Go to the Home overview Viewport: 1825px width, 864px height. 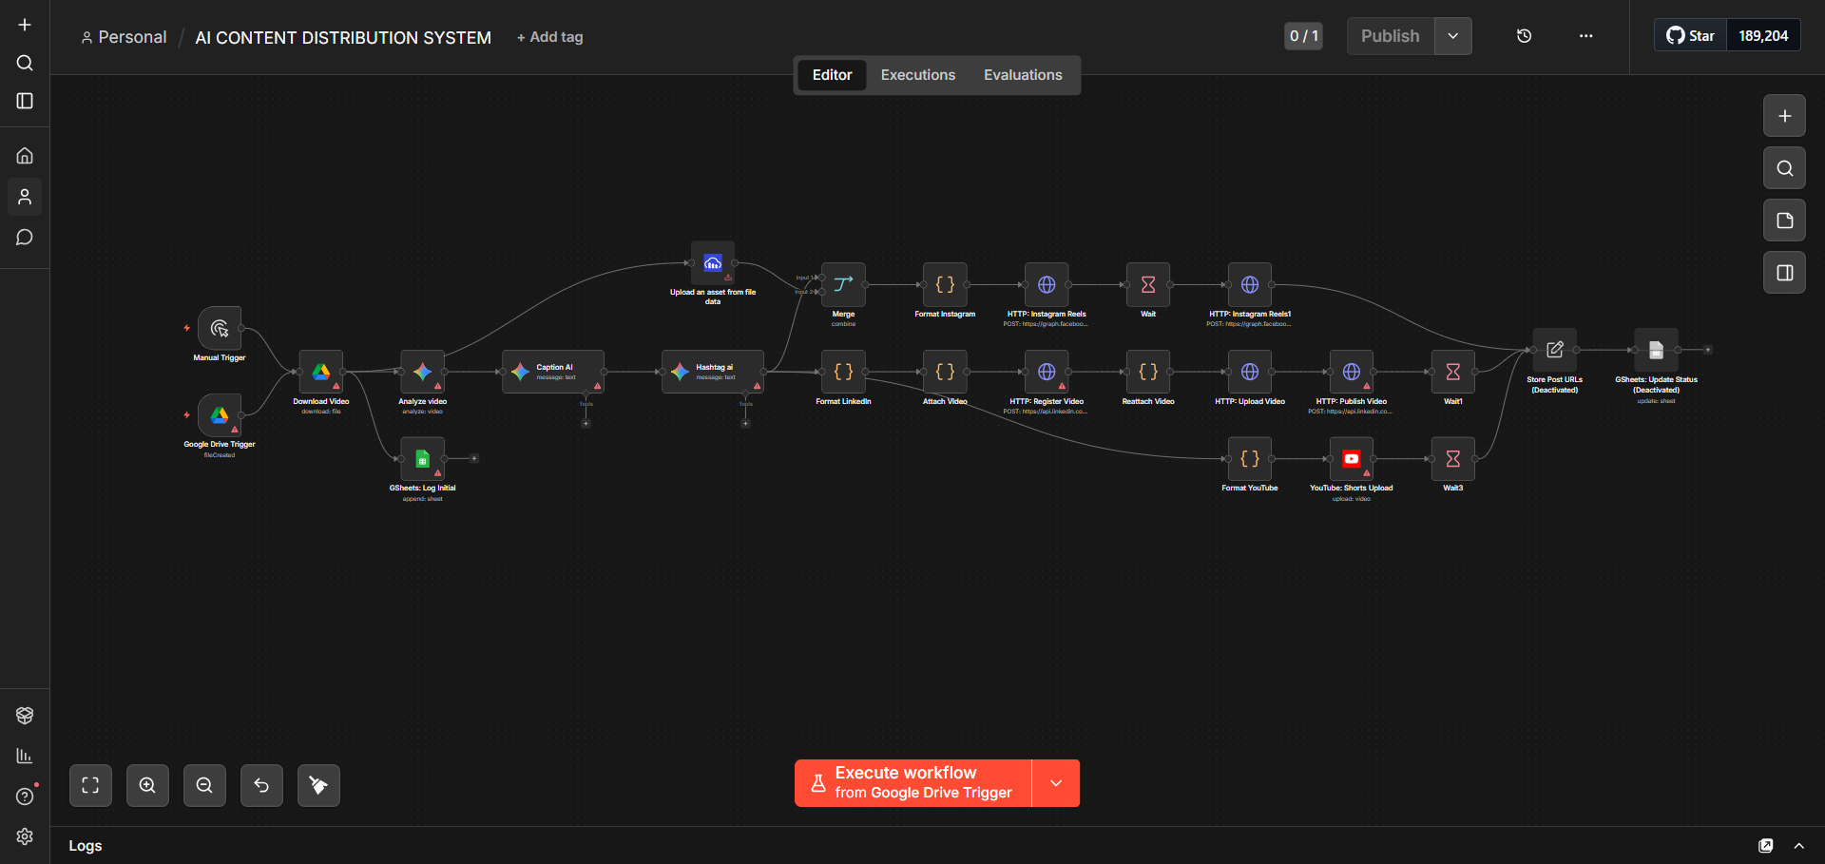point(25,156)
